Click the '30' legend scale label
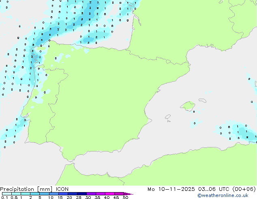Image resolution: width=257 pixels, height=199 pixels. tap(88, 197)
